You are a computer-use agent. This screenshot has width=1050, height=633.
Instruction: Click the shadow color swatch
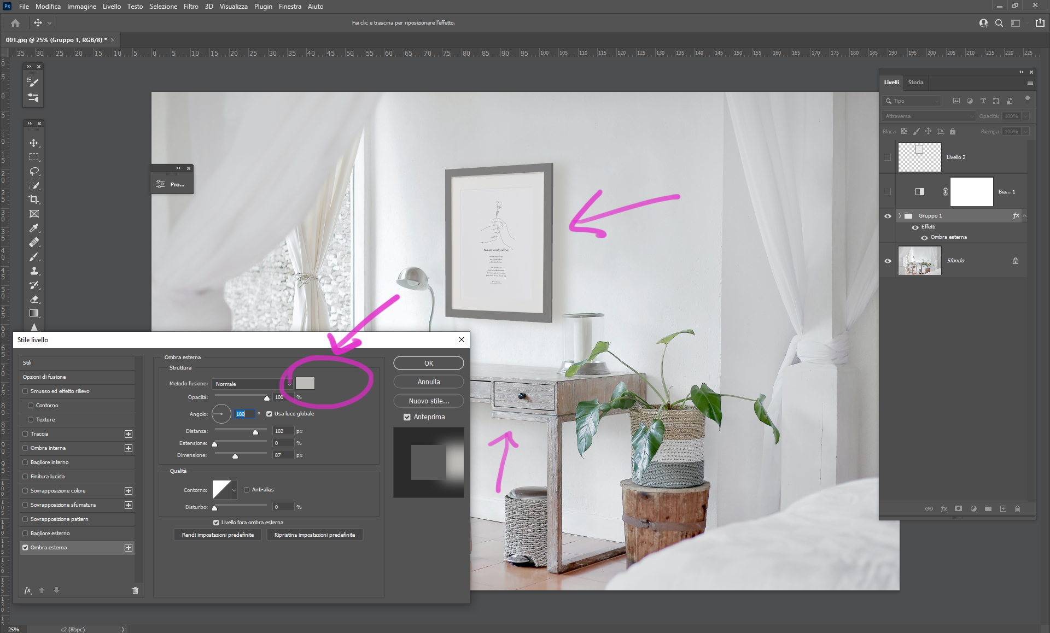305,383
